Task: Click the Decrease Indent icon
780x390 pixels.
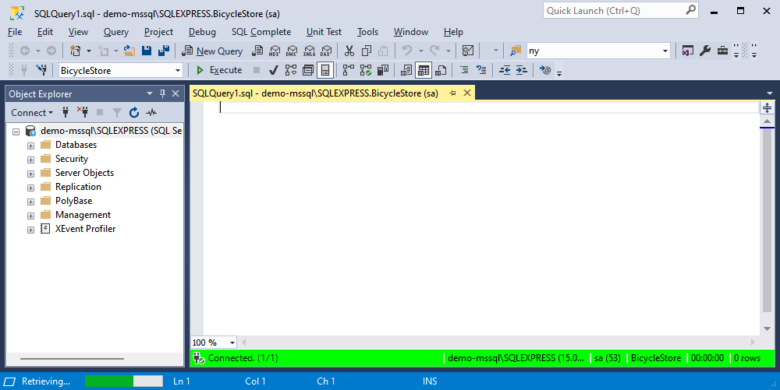Action: click(505, 70)
